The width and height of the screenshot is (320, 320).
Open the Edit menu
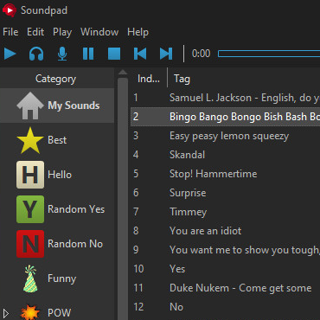pyautogui.click(x=35, y=32)
